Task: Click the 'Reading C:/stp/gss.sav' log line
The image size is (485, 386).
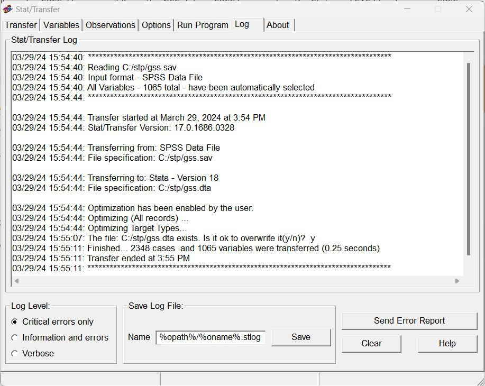Action: pos(94,68)
